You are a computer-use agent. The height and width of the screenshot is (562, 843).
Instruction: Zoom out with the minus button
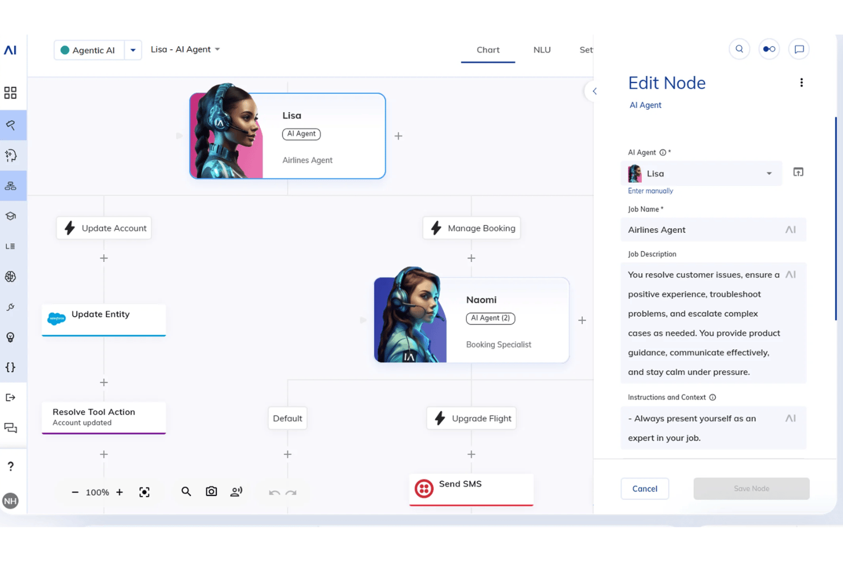pyautogui.click(x=75, y=492)
